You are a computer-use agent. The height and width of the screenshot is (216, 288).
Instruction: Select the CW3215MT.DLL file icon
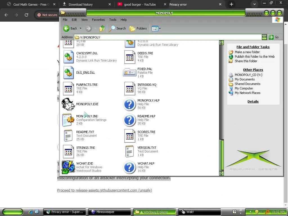pos(68,57)
